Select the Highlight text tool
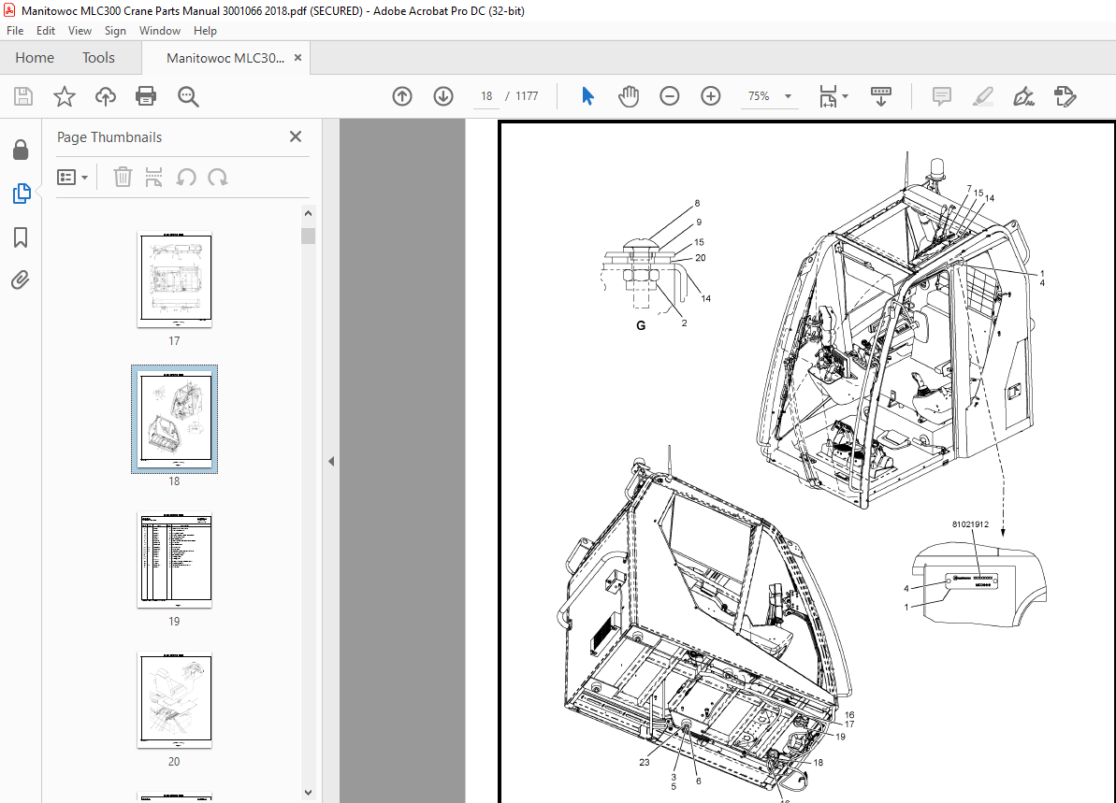Image resolution: width=1116 pixels, height=803 pixels. pos(983,96)
